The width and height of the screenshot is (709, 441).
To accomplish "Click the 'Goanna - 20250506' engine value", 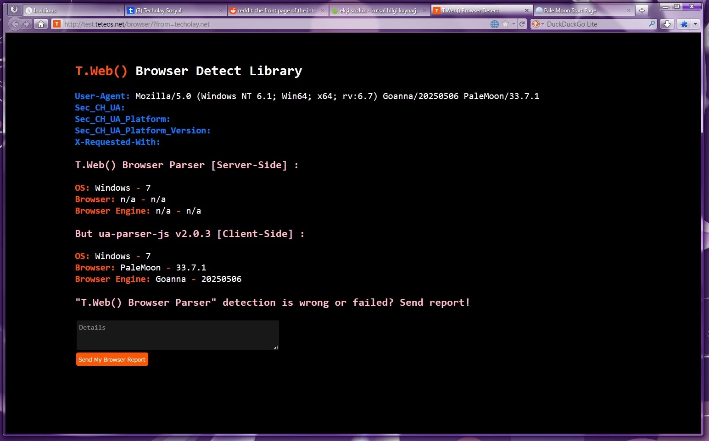I will point(199,279).
